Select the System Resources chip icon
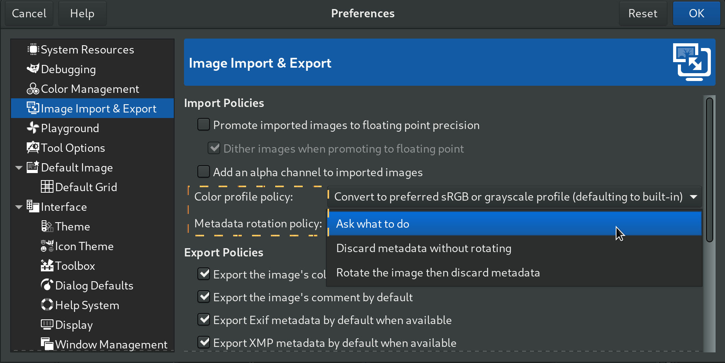This screenshot has height=363, width=725. [33, 49]
